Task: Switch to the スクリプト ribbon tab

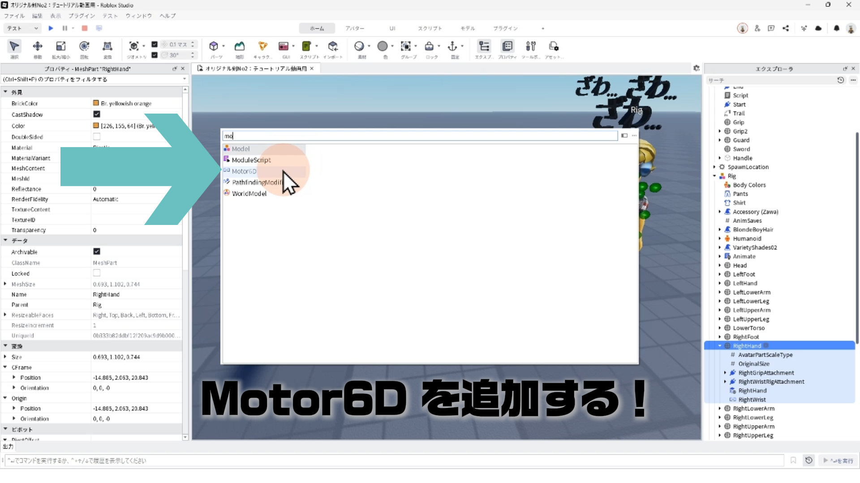Action: 430,28
